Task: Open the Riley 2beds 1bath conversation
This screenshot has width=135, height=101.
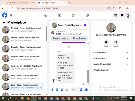Action: [23, 77]
